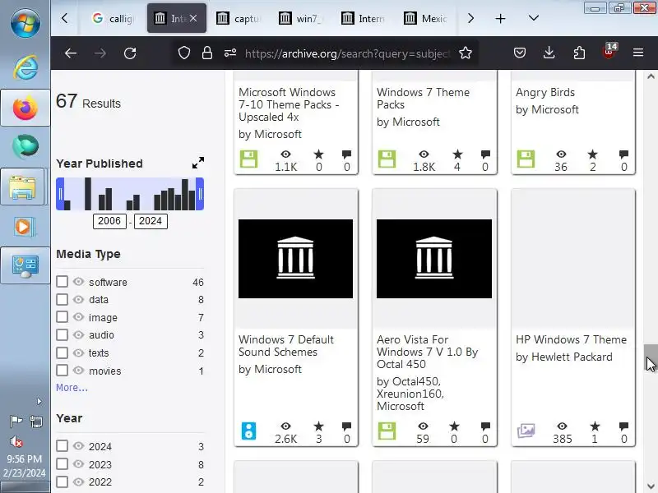658x493 pixels.
Task: Click right handle of year range slider
Action: [x=200, y=194]
